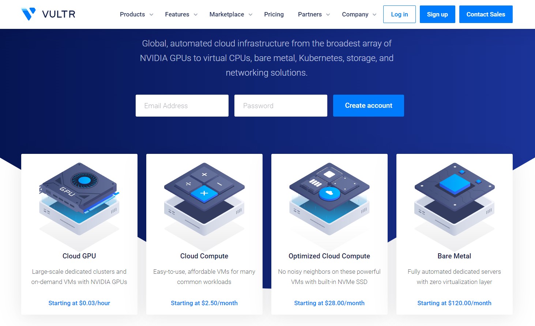Open the Bare Metal heading
Image resolution: width=535 pixels, height=326 pixels.
455,256
